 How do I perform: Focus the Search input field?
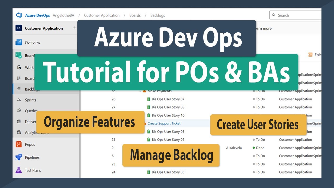[x=295, y=15]
